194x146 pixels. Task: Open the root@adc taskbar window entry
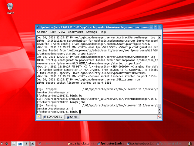(x=51, y=144)
